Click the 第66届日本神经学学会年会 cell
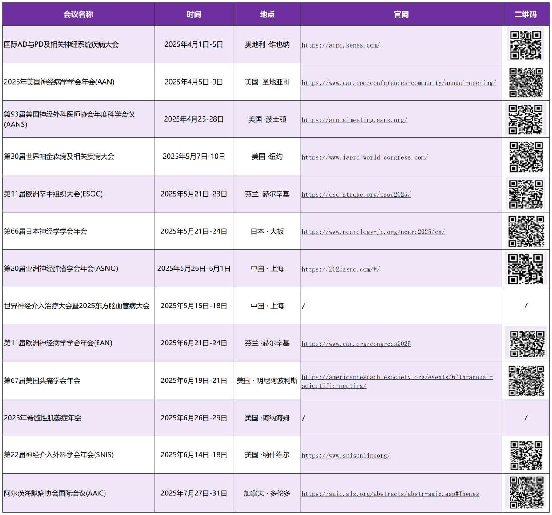Image resolution: width=552 pixels, height=515 pixels. click(46, 231)
